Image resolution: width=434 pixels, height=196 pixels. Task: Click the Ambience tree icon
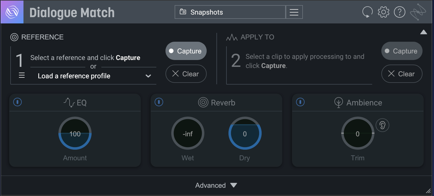tap(339, 103)
